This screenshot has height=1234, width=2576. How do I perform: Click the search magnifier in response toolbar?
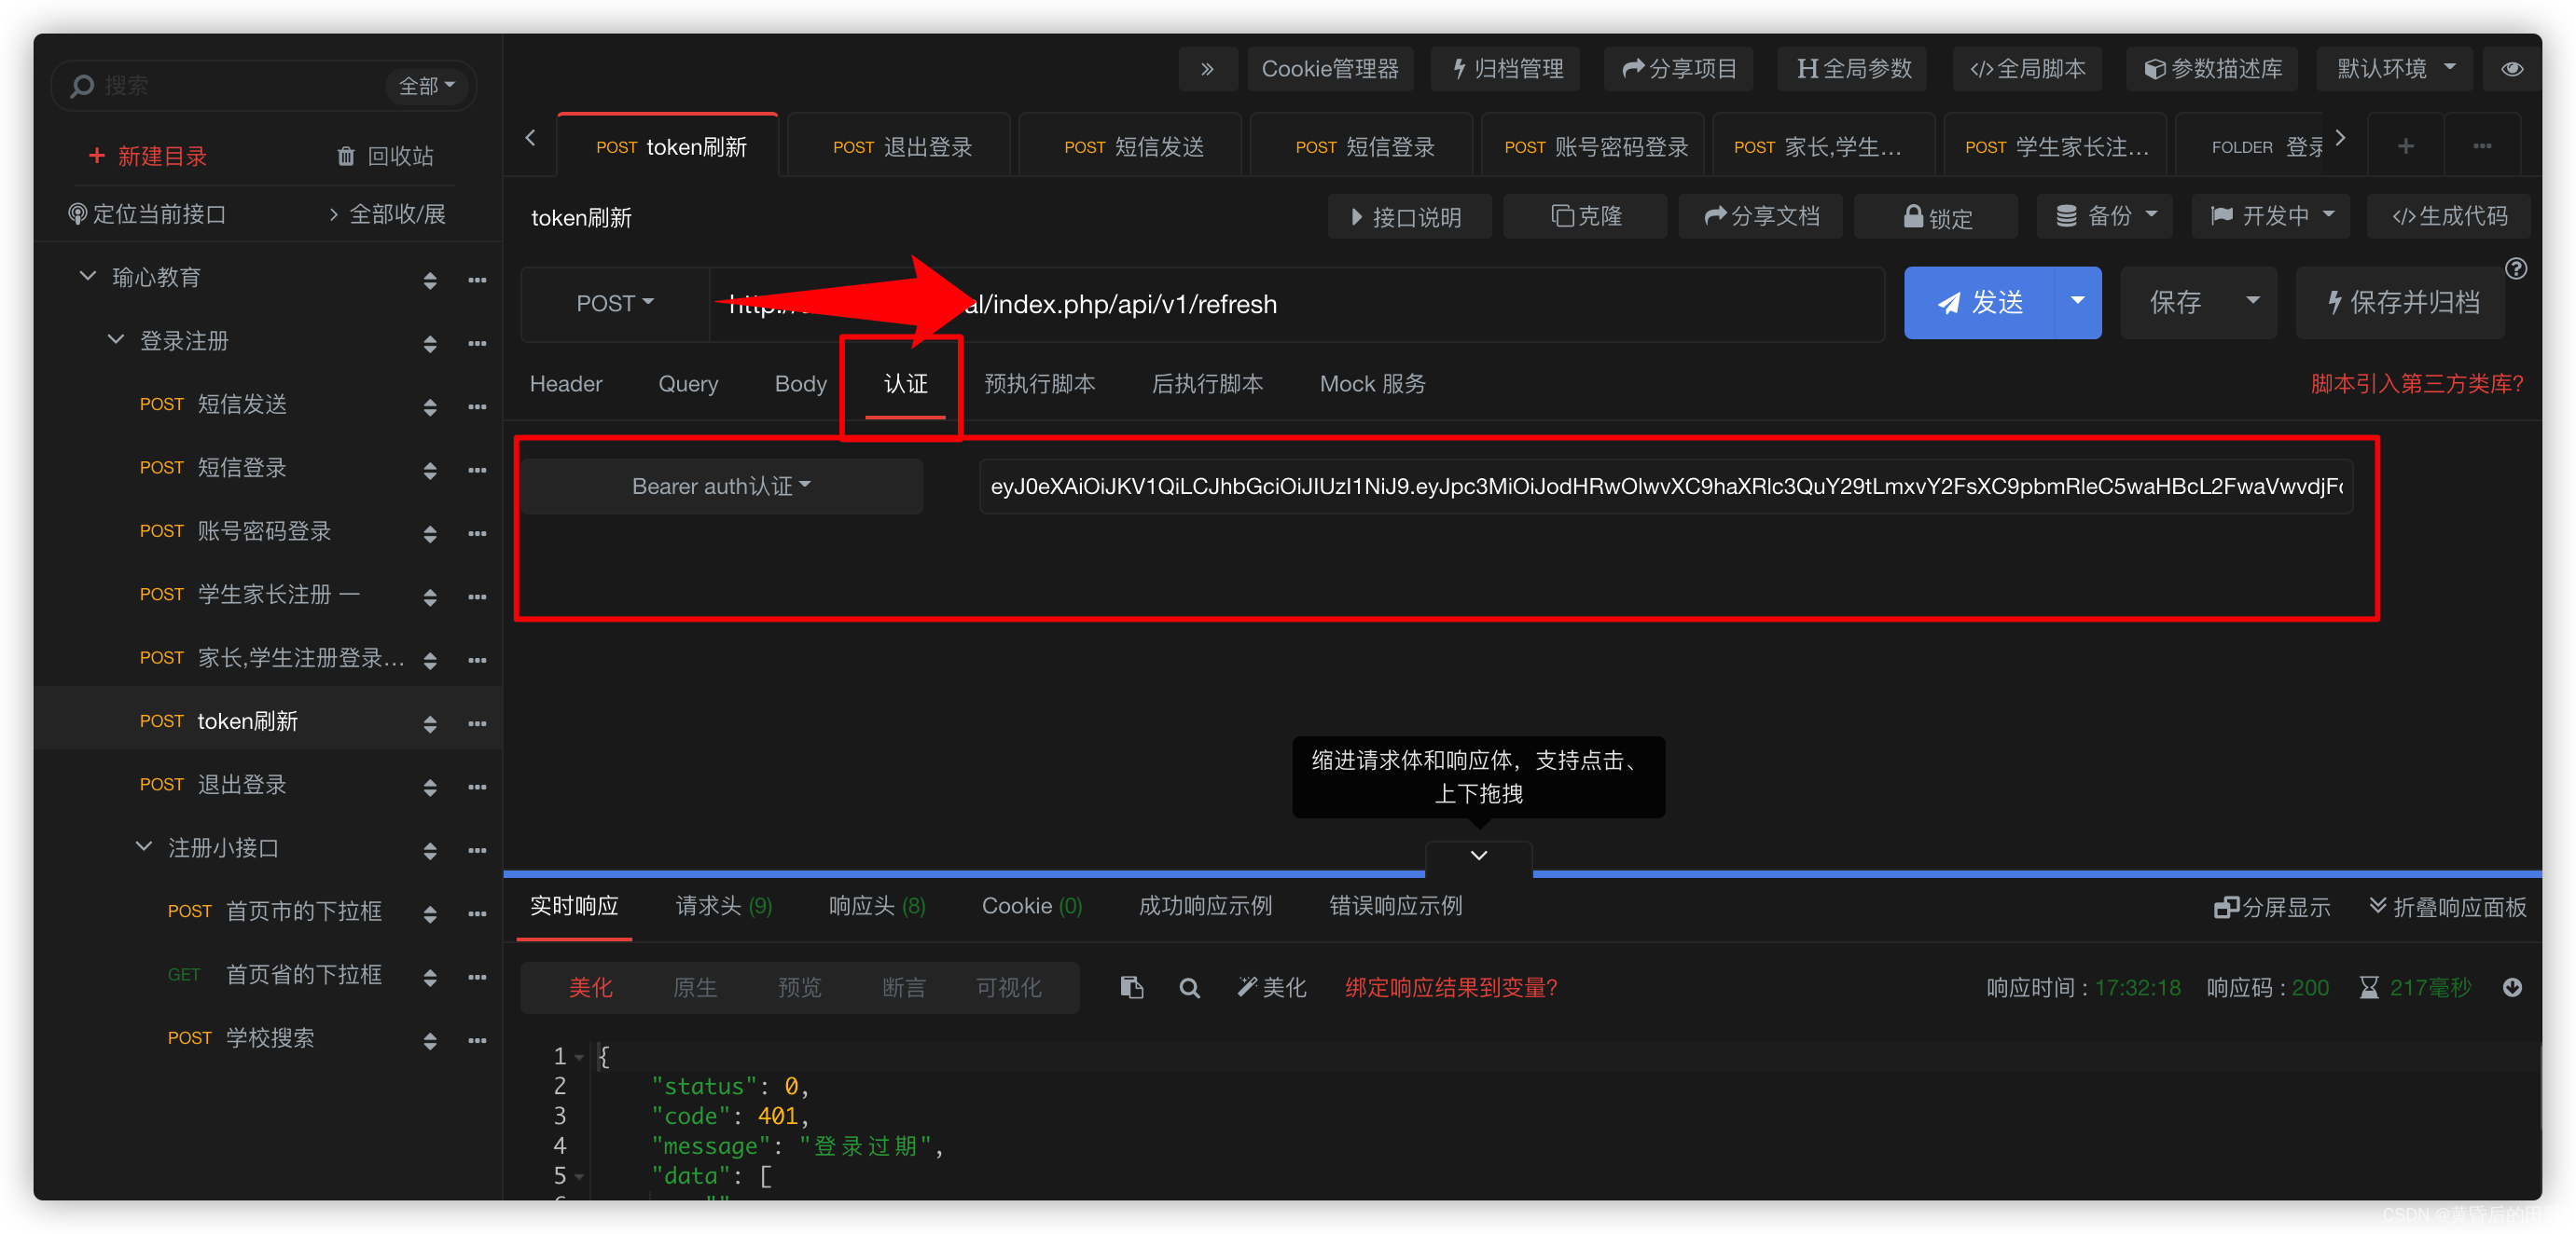[x=1189, y=987]
